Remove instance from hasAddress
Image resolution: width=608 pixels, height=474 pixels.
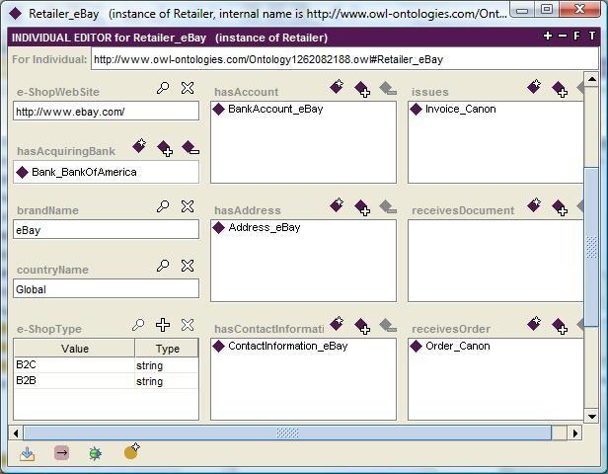tap(388, 206)
